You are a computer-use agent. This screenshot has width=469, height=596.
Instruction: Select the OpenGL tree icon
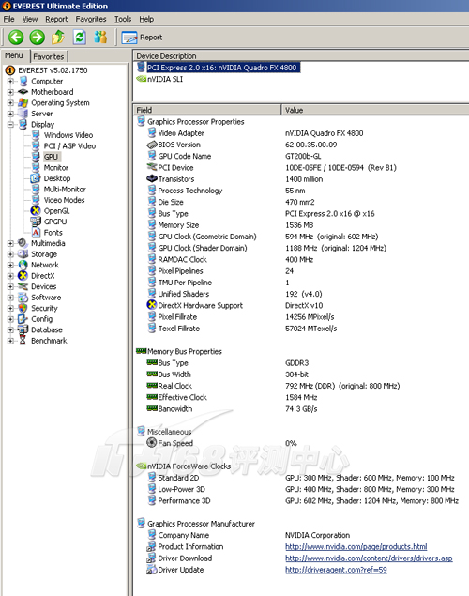[36, 211]
